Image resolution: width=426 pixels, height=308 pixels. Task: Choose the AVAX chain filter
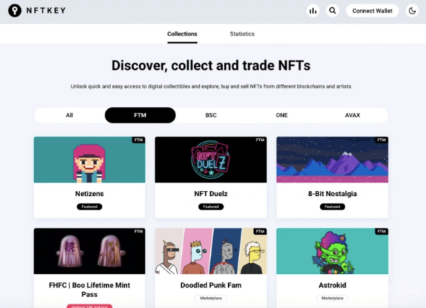[352, 115]
